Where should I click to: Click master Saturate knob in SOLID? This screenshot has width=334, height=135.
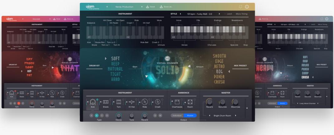pos(222,102)
